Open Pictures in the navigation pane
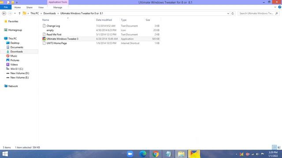Viewport: 282px width, 158px height. pyautogui.click(x=15, y=60)
